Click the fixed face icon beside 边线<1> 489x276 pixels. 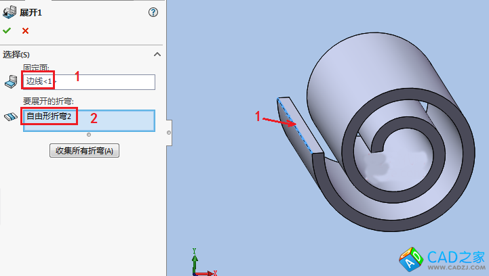[10, 83]
